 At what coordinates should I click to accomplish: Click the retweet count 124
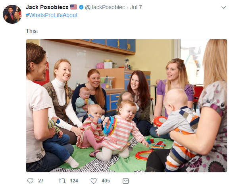(x=74, y=181)
